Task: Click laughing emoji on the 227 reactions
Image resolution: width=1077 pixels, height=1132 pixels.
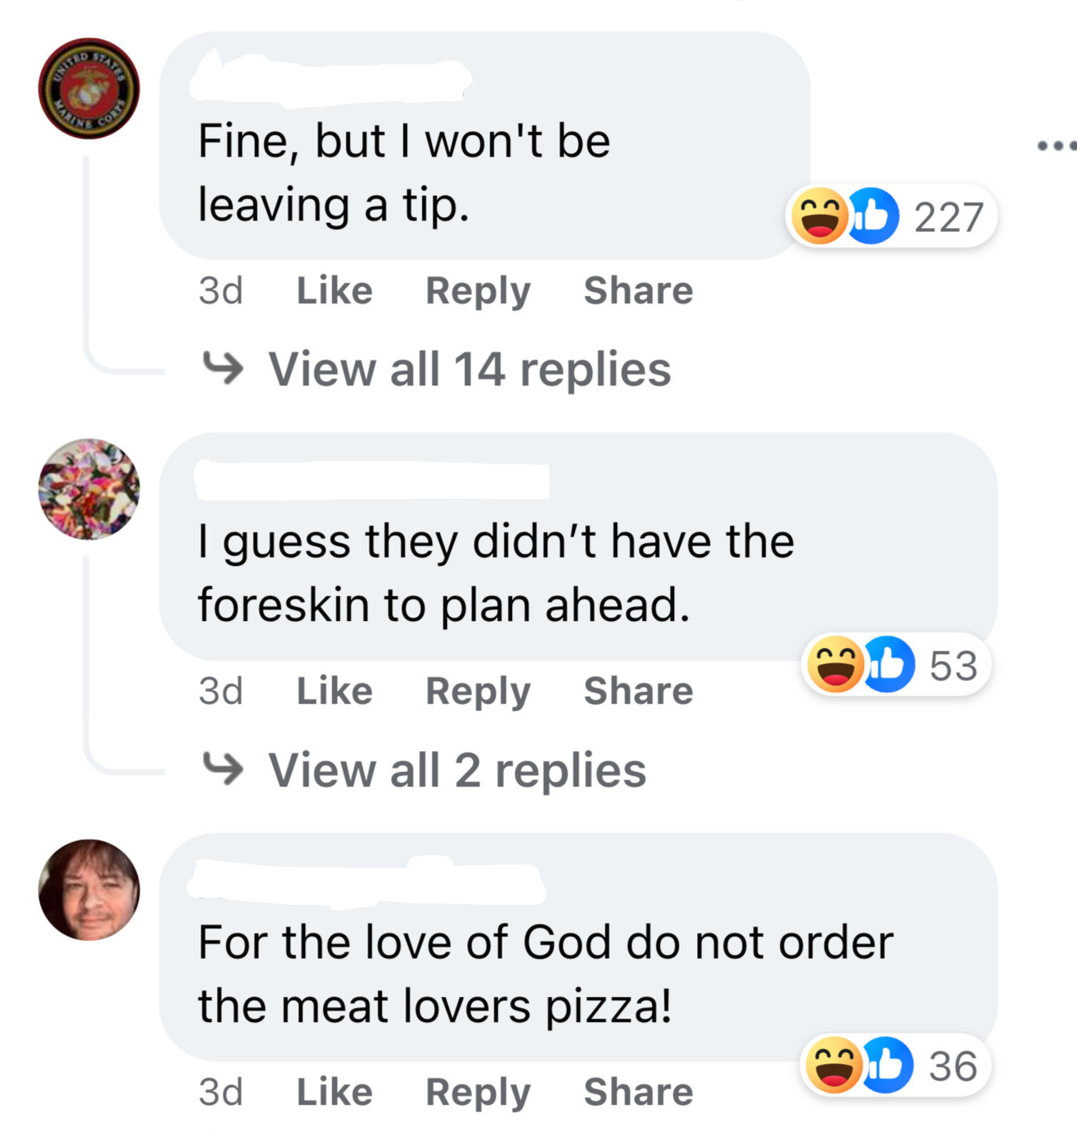Action: (x=820, y=216)
